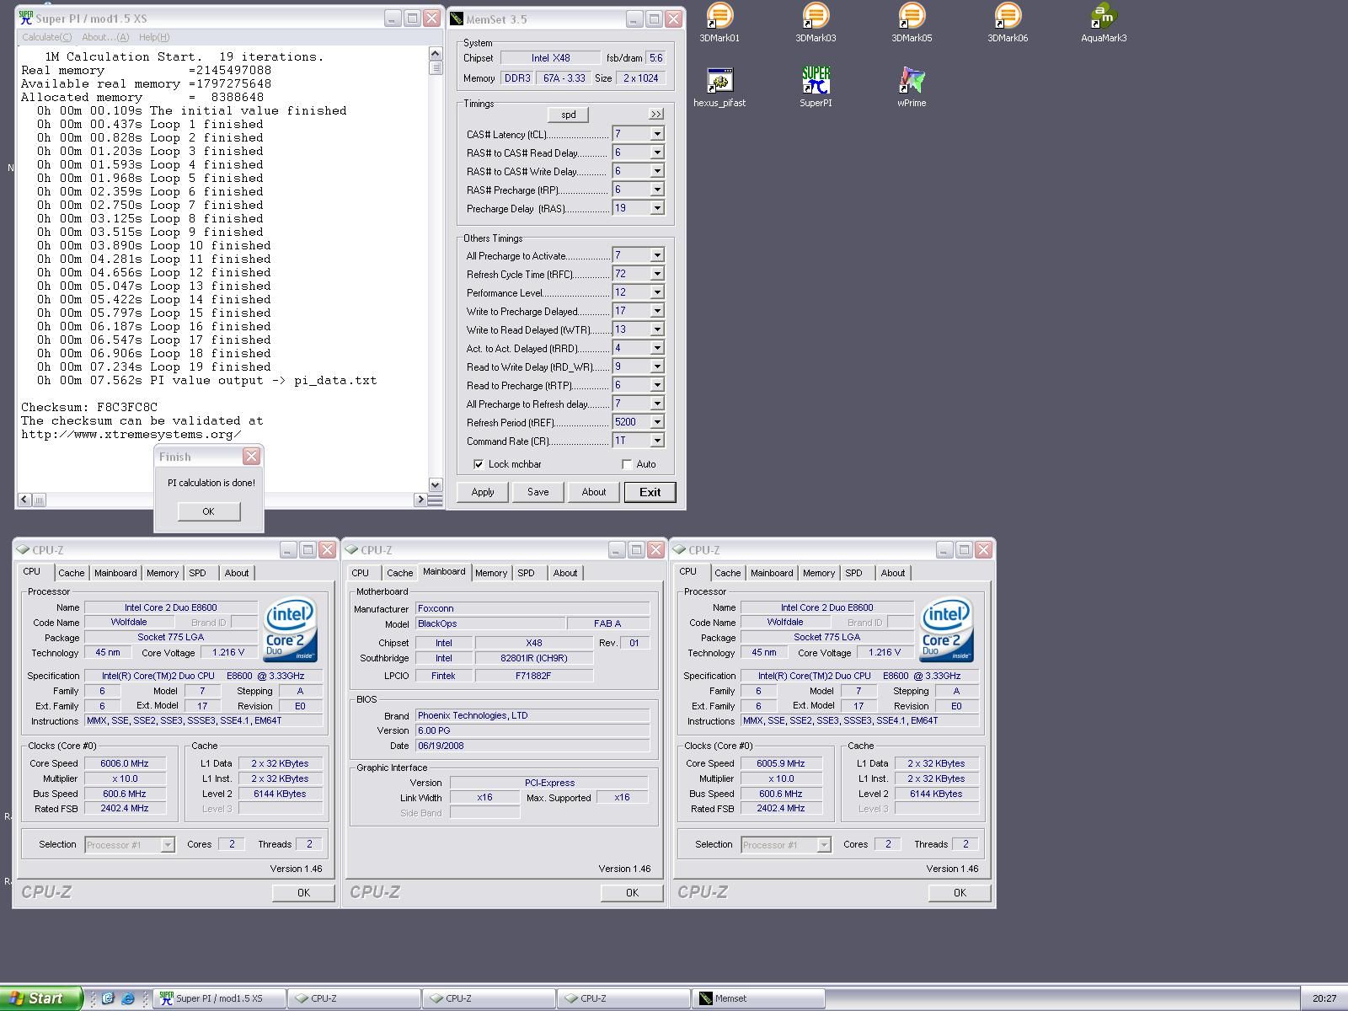Switch to CPU tab in middle CPU-Z
The height and width of the screenshot is (1011, 1348).
coord(360,573)
